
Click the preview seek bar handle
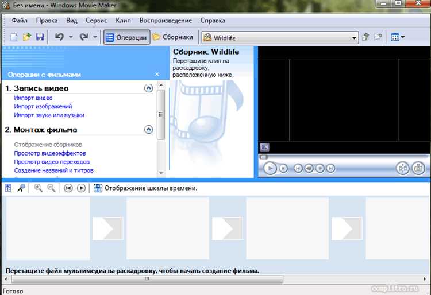click(264, 157)
